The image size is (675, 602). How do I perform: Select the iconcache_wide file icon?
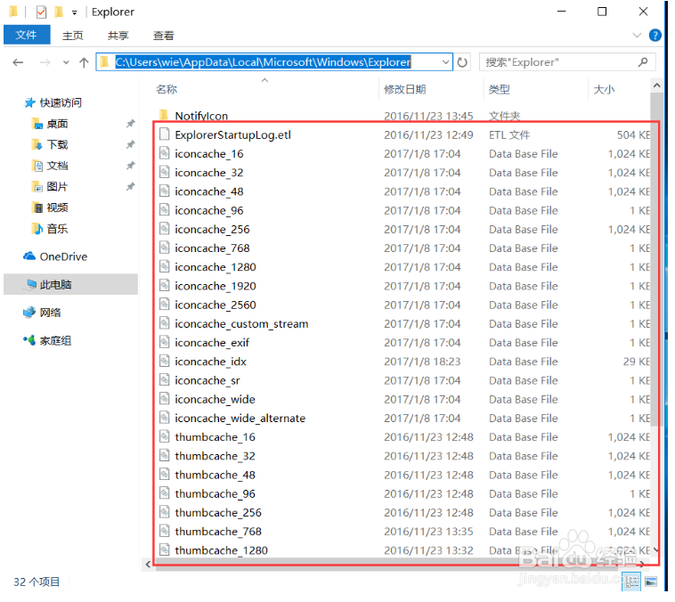(164, 399)
